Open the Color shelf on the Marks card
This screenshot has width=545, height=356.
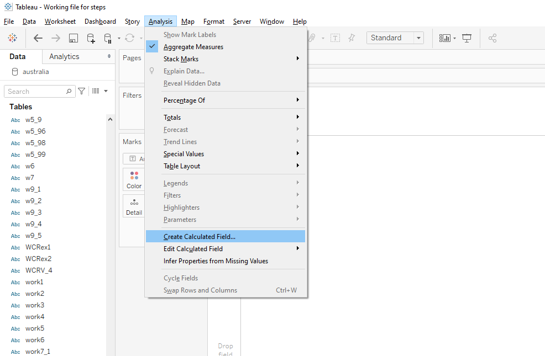point(134,179)
